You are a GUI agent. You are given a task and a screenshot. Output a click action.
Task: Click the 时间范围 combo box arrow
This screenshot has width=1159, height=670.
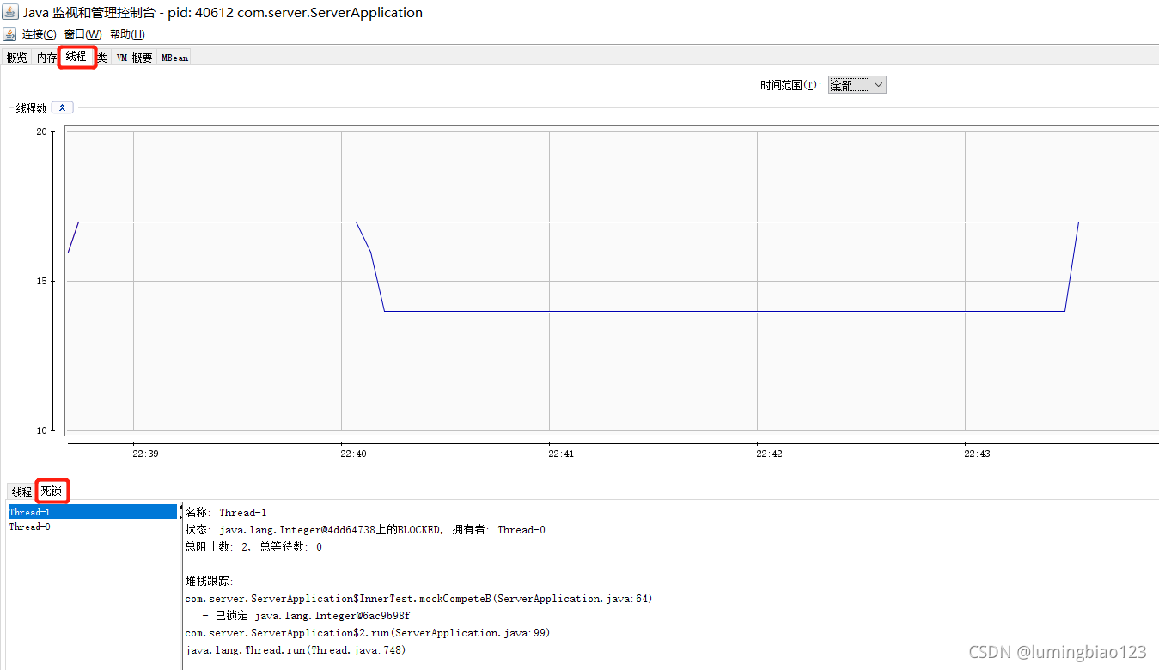878,84
